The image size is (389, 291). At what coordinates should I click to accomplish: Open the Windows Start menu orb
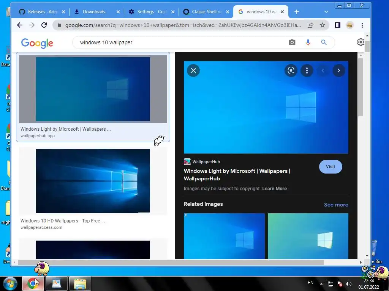(x=10, y=283)
